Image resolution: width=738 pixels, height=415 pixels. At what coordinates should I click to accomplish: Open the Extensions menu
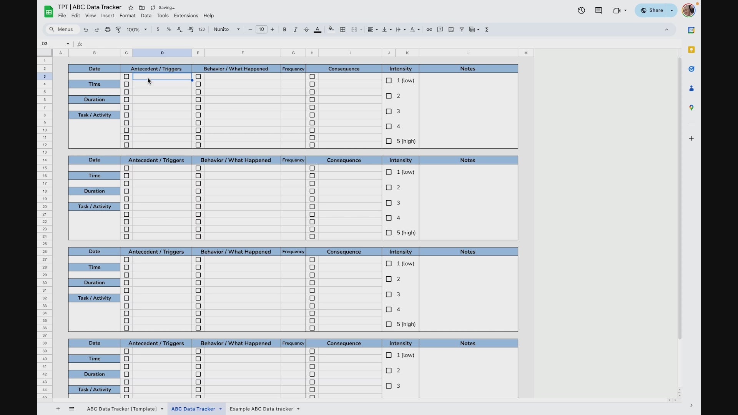coord(186,16)
